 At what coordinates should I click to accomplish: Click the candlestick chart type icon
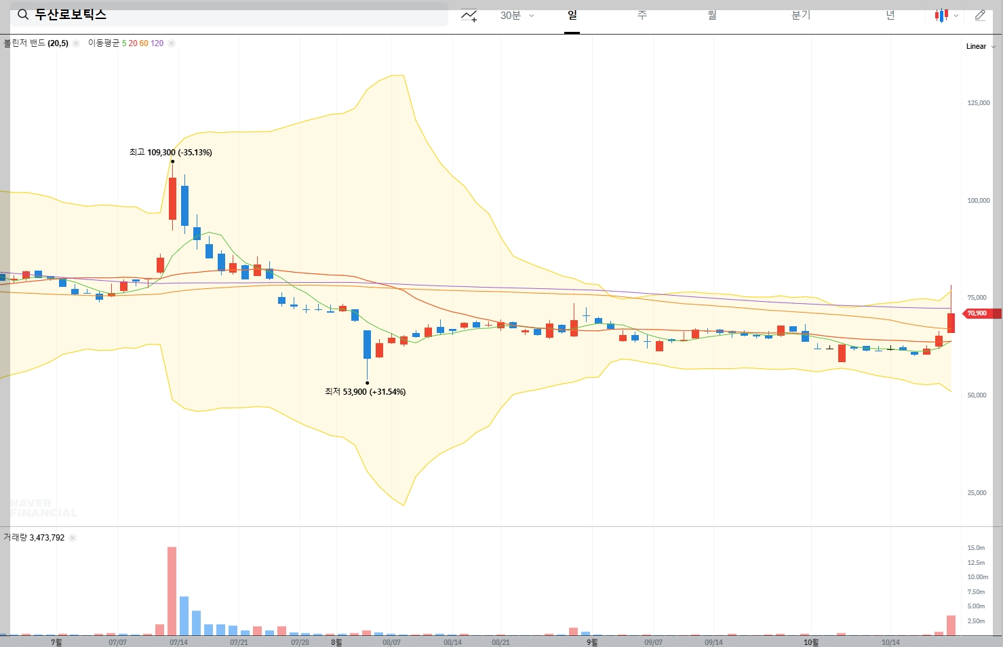941,15
